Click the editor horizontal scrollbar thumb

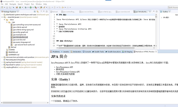click(x=96, y=48)
